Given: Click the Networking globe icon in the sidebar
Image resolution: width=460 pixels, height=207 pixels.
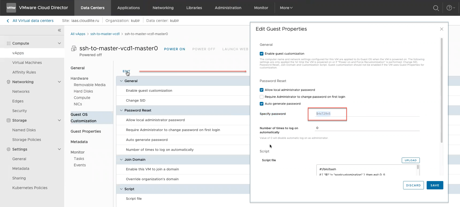Looking at the screenshot, I should click(9, 82).
